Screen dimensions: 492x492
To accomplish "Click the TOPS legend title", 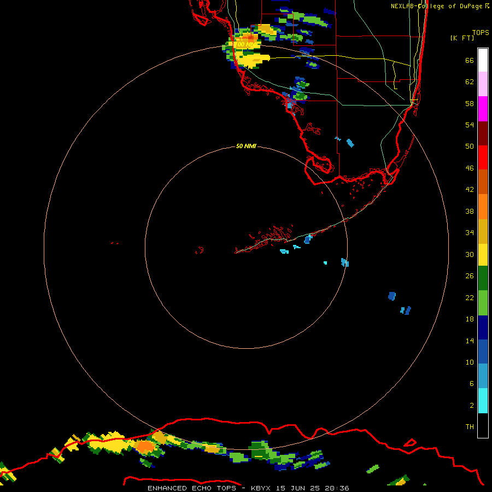I will point(481,32).
